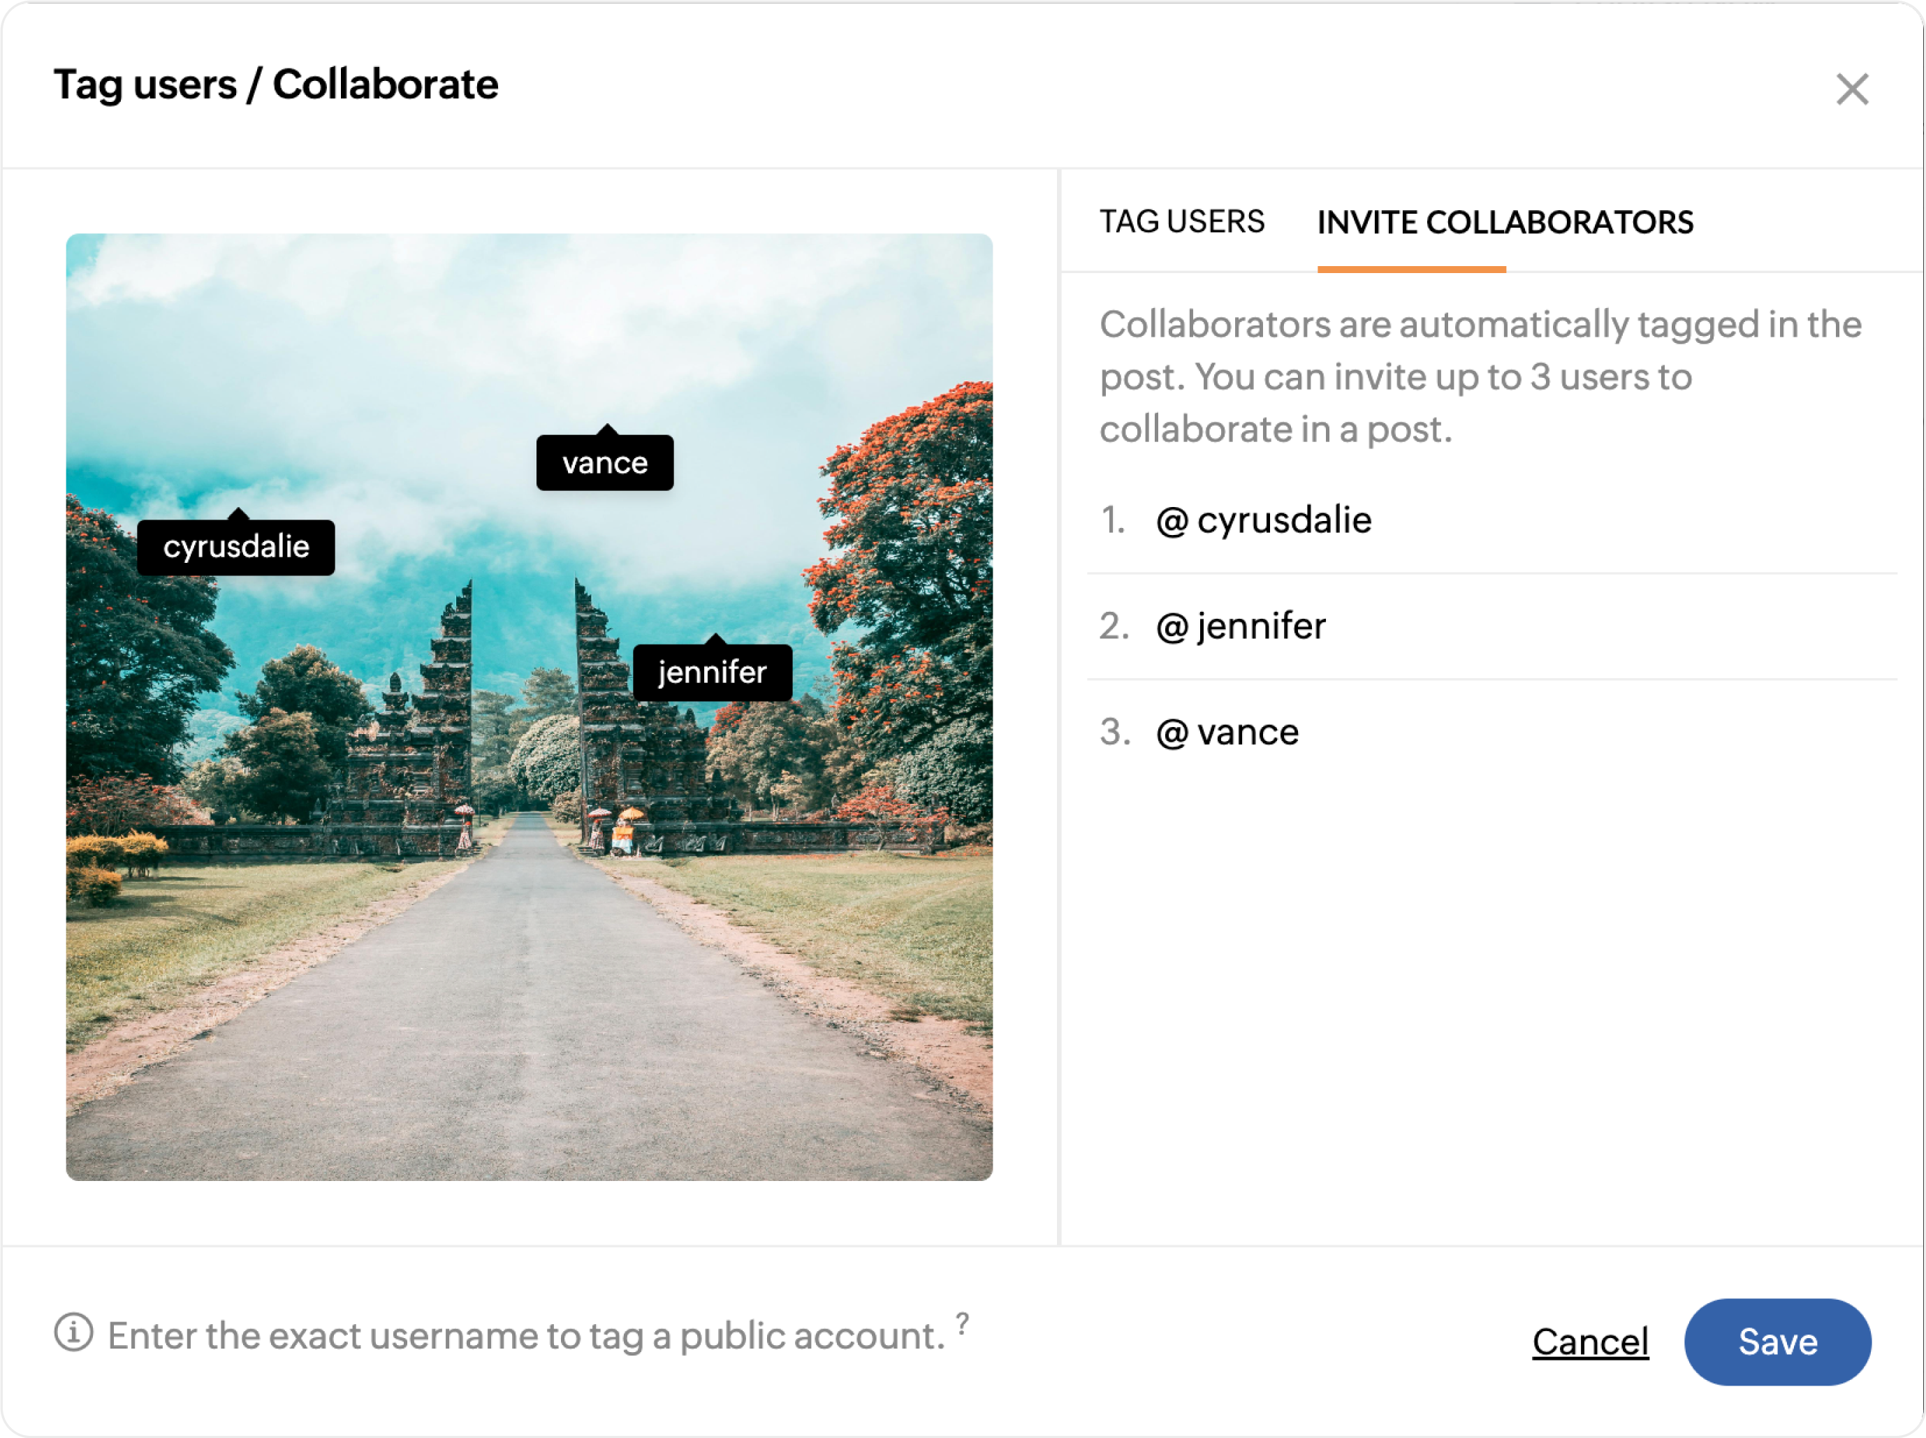Save the collaborators and tags
Image resolution: width=1926 pixels, height=1438 pixels.
[x=1777, y=1342]
